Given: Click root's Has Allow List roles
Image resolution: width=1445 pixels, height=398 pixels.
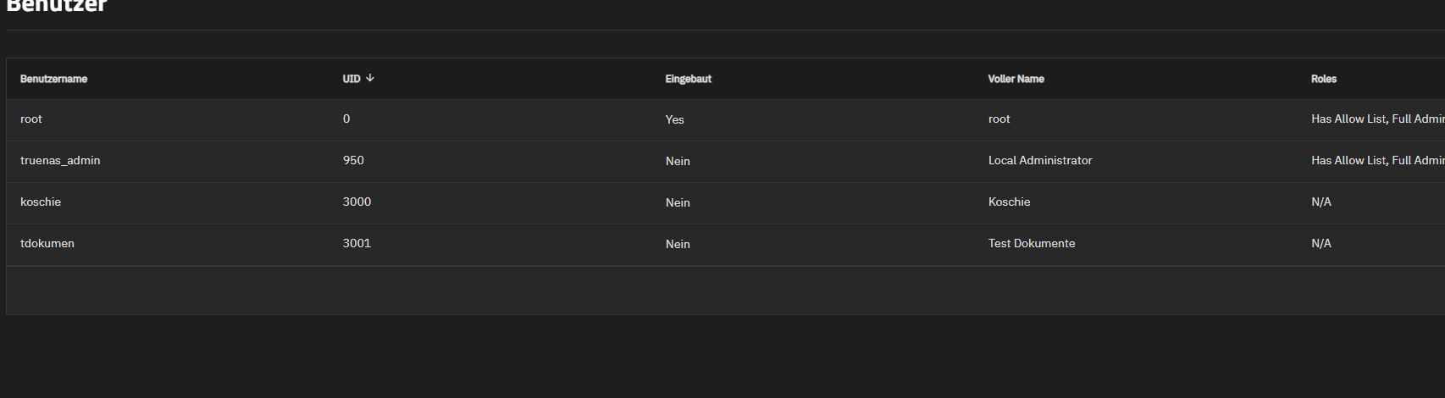Looking at the screenshot, I should (x=1348, y=119).
